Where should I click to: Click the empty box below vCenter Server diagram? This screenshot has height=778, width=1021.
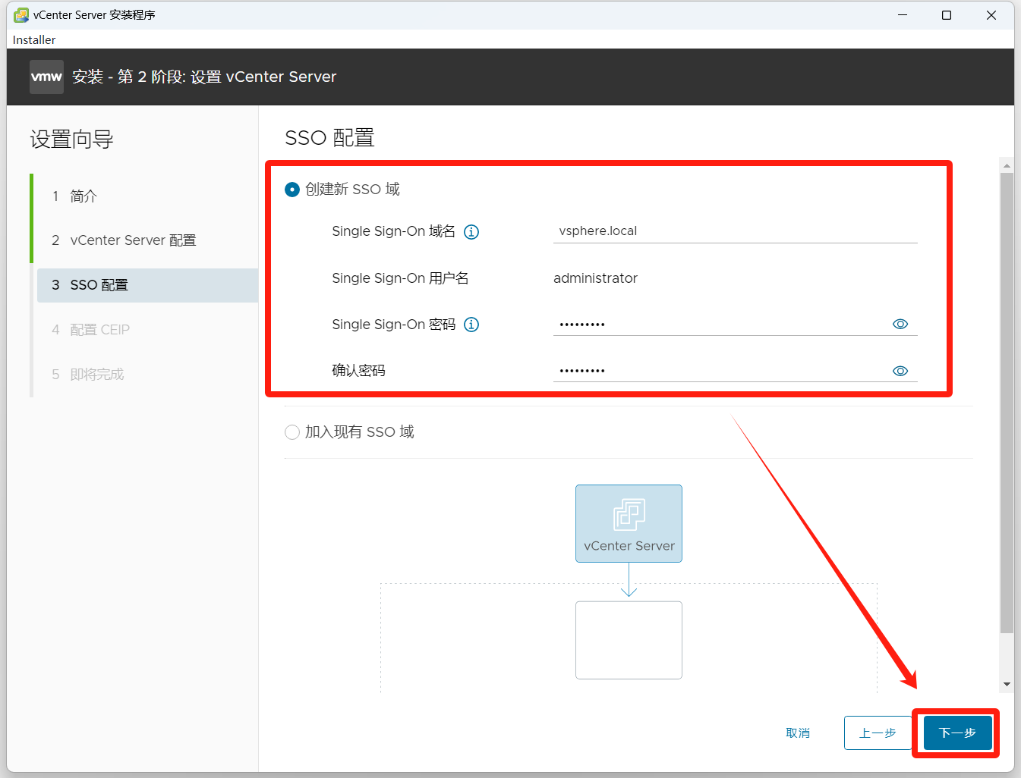(x=629, y=640)
